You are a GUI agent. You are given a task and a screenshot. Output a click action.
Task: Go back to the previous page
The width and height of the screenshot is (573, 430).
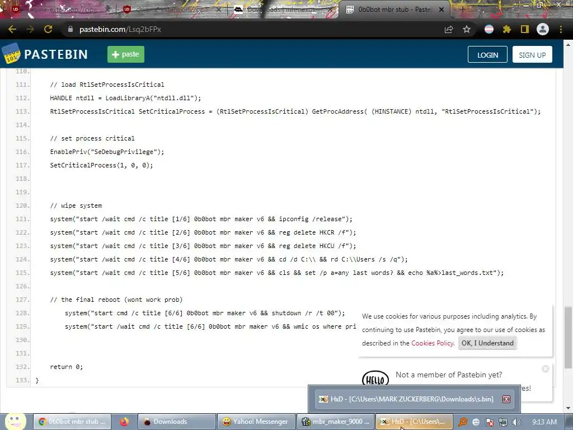12,29
